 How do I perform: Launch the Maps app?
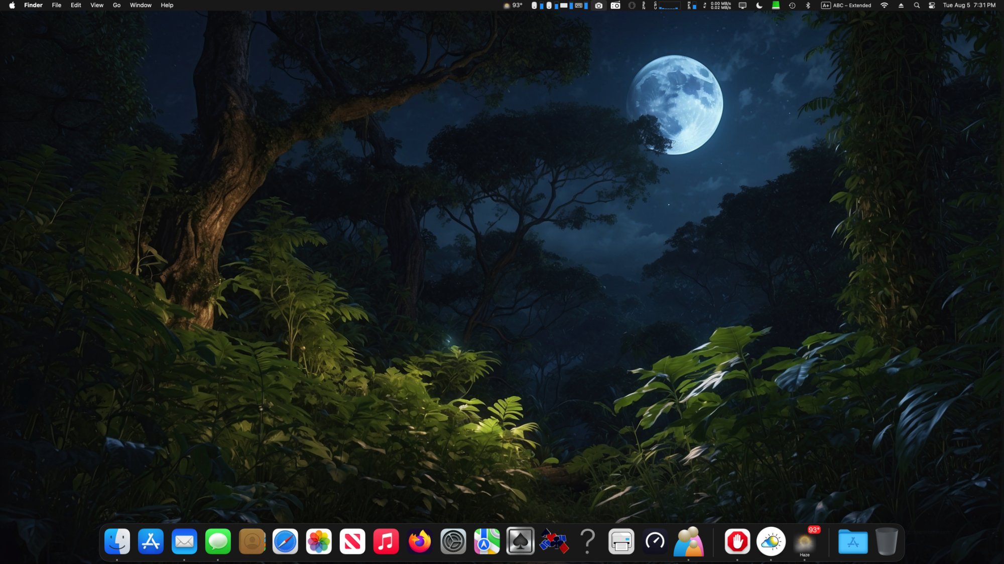(487, 541)
